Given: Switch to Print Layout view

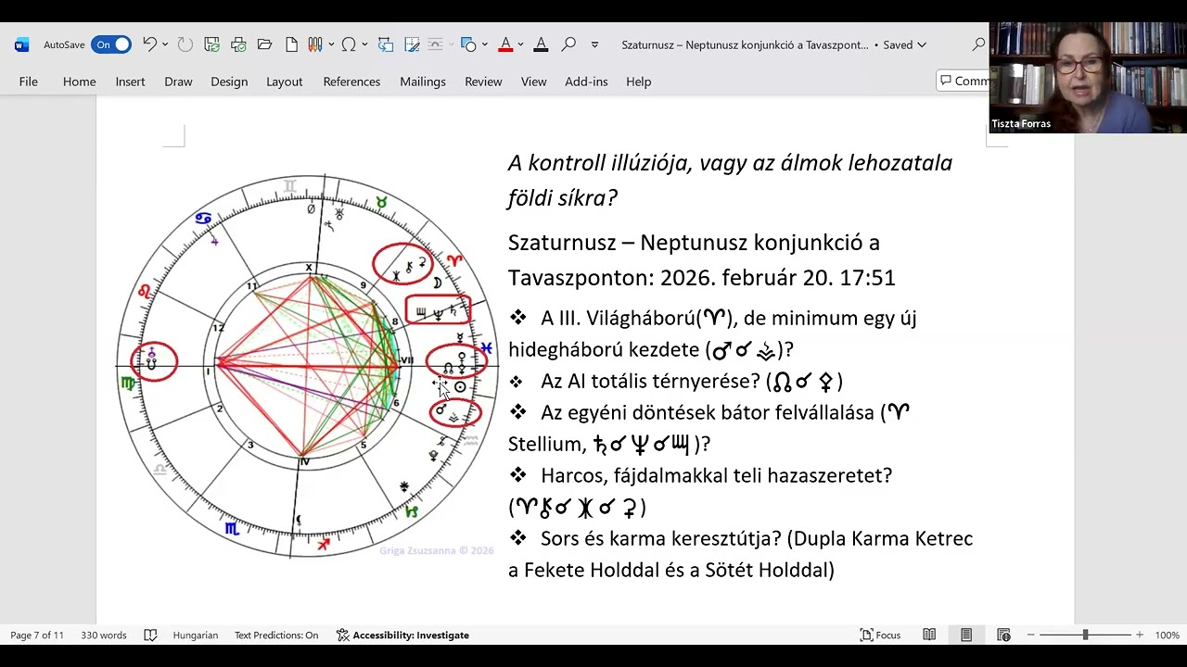Looking at the screenshot, I should (x=966, y=636).
